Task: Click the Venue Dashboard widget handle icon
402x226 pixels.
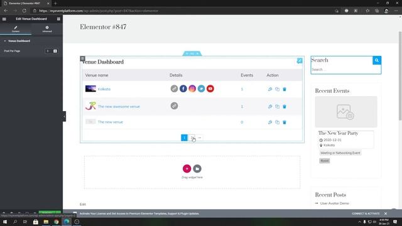Action: [x=82, y=58]
